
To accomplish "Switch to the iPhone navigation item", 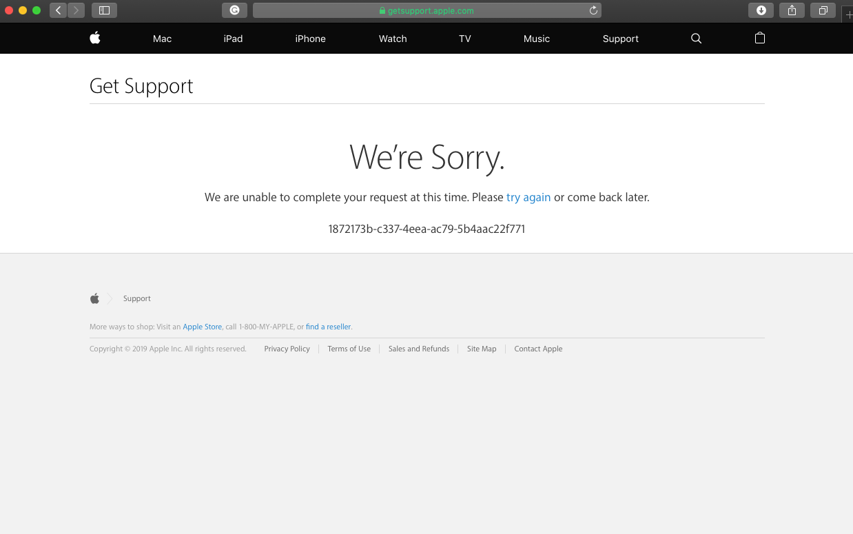I will click(x=310, y=39).
